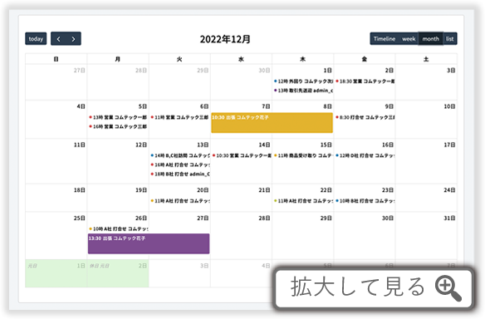Open 13時 営業 event on 5日
Screen dimensions: 485x319
point(118,117)
